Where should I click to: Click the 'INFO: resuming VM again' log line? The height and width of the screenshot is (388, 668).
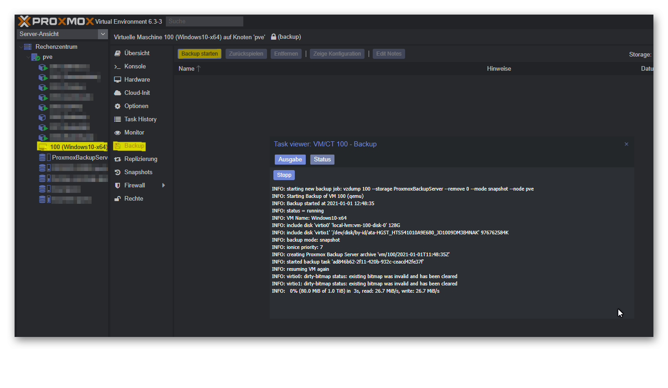(x=300, y=269)
